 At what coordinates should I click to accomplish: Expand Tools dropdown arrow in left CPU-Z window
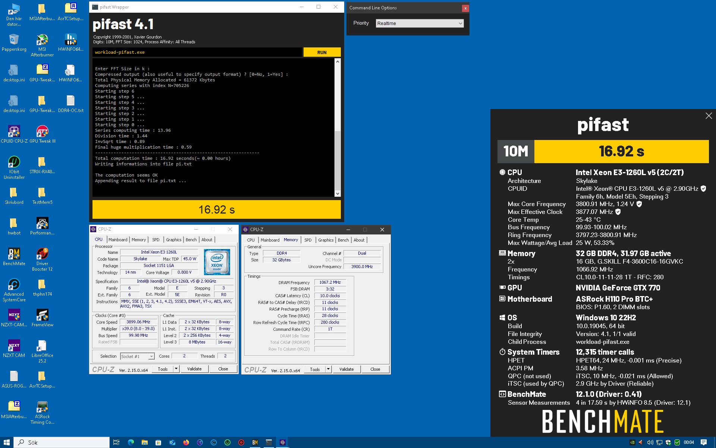176,369
